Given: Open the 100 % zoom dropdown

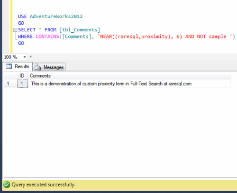Looking at the screenshot, I should [25, 57].
